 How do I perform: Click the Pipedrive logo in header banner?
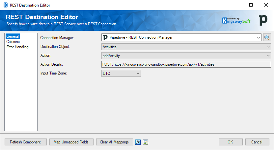click(263, 20)
